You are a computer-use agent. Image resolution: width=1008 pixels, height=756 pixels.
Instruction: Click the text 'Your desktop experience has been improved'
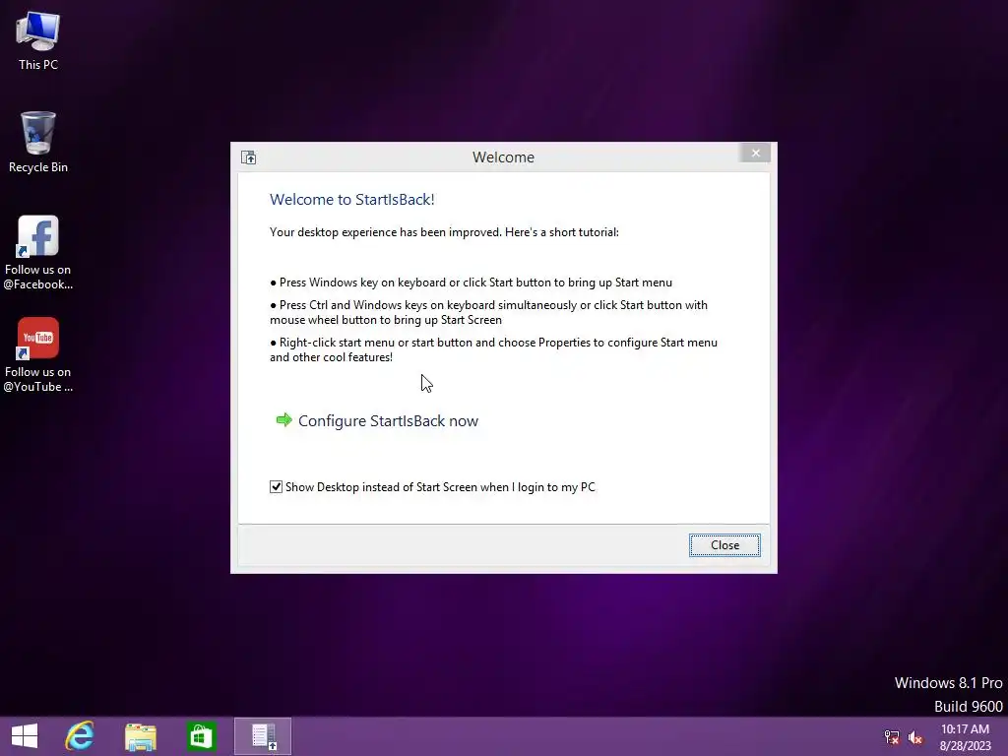point(386,232)
